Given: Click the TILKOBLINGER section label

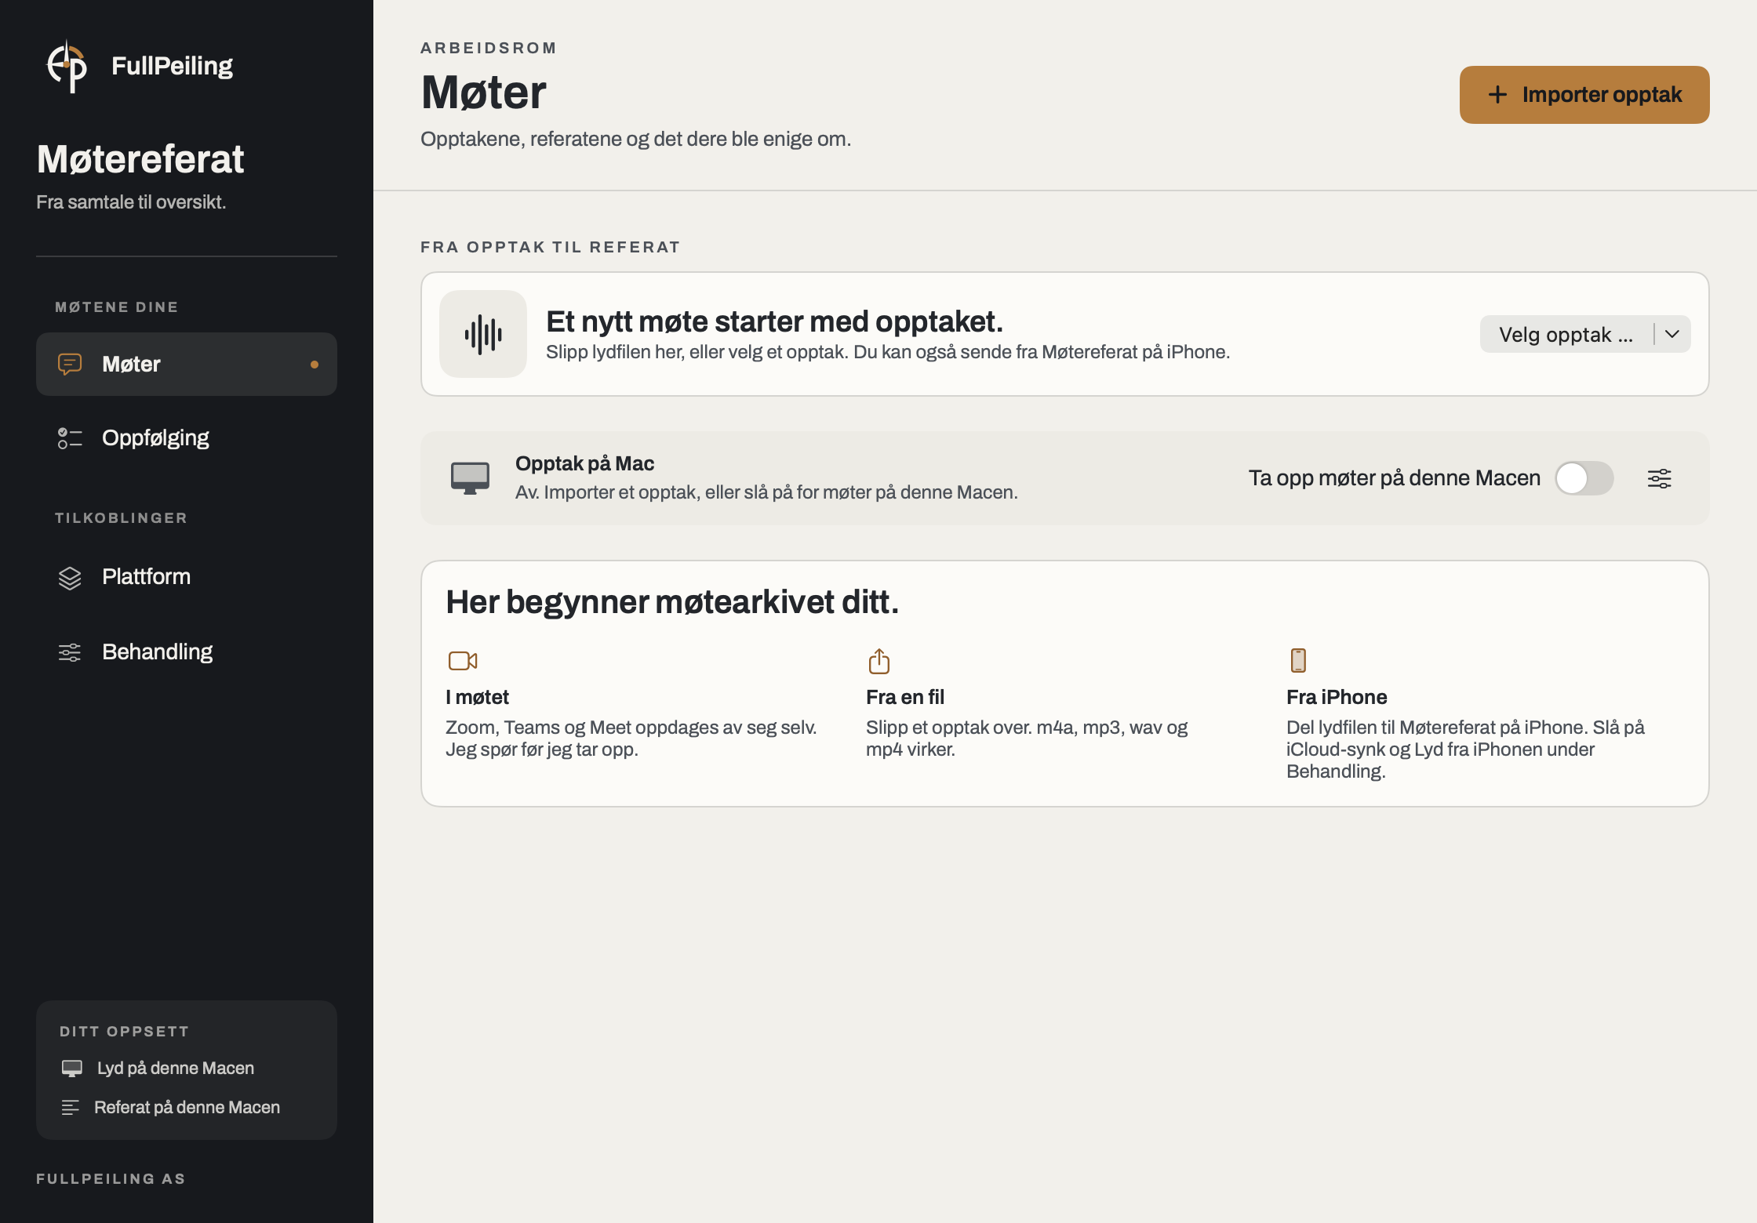Looking at the screenshot, I should click(x=121, y=518).
